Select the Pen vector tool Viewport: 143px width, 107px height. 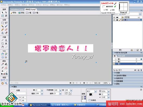pos(6,40)
